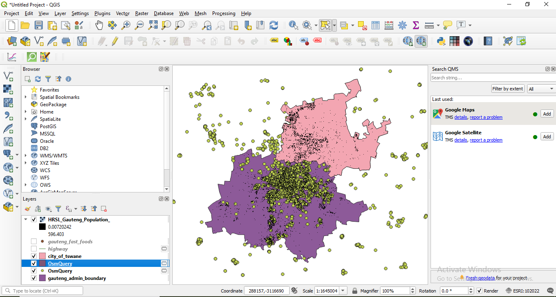Viewport: 556px width, 297px height.
Task: Click the purple gauteng_admin_boundary color swatch
Action: coord(43,278)
